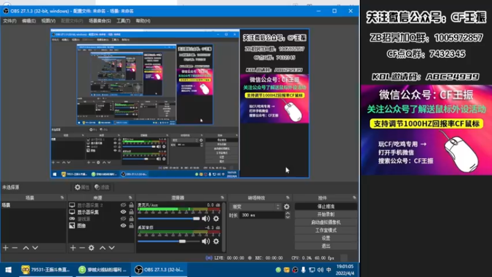Click the 开始录制 button
The width and height of the screenshot is (492, 277).
tap(326, 214)
